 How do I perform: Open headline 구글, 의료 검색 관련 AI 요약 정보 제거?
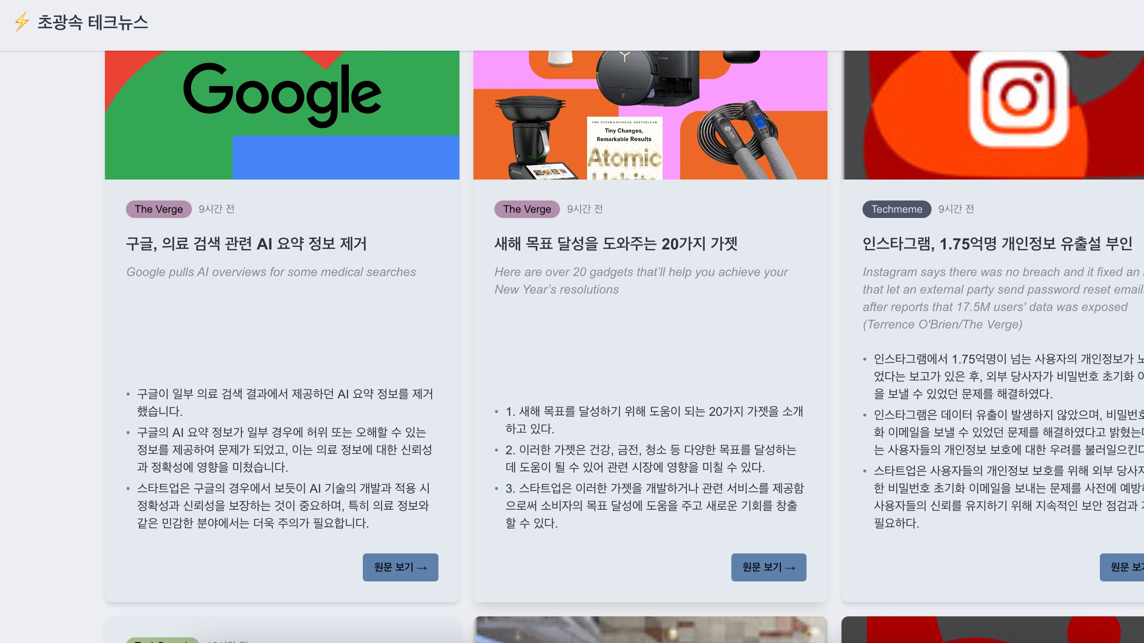247,244
